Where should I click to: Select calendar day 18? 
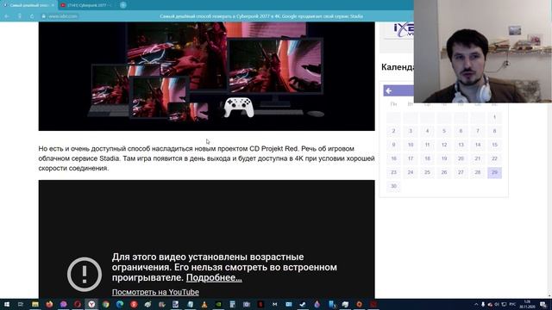[x=428, y=158]
